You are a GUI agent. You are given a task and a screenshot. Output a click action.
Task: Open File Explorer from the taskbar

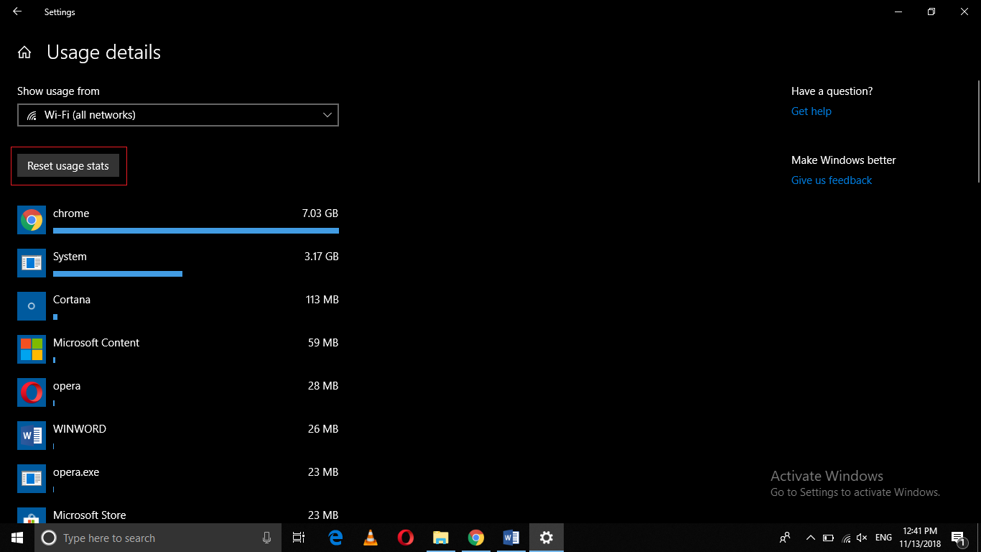click(441, 538)
